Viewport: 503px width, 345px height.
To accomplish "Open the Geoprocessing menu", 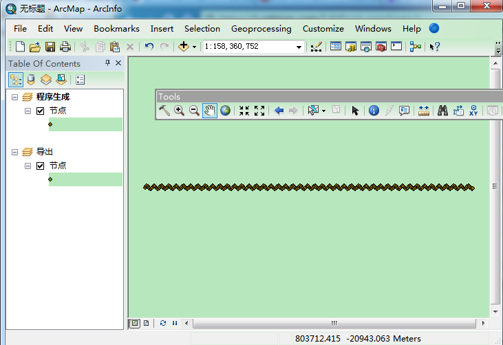I will click(x=261, y=29).
